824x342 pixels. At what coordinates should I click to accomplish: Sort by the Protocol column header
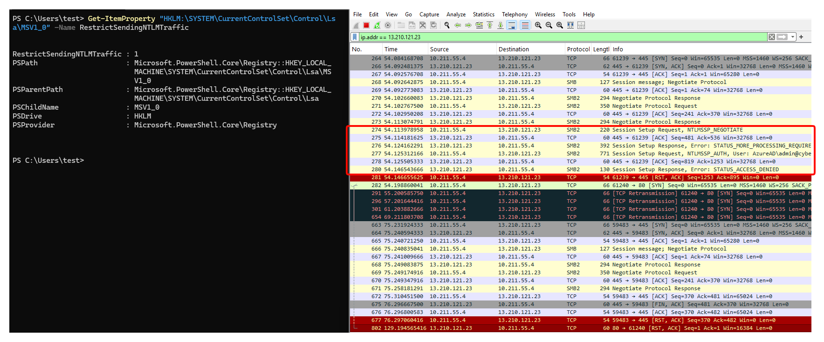pos(578,49)
